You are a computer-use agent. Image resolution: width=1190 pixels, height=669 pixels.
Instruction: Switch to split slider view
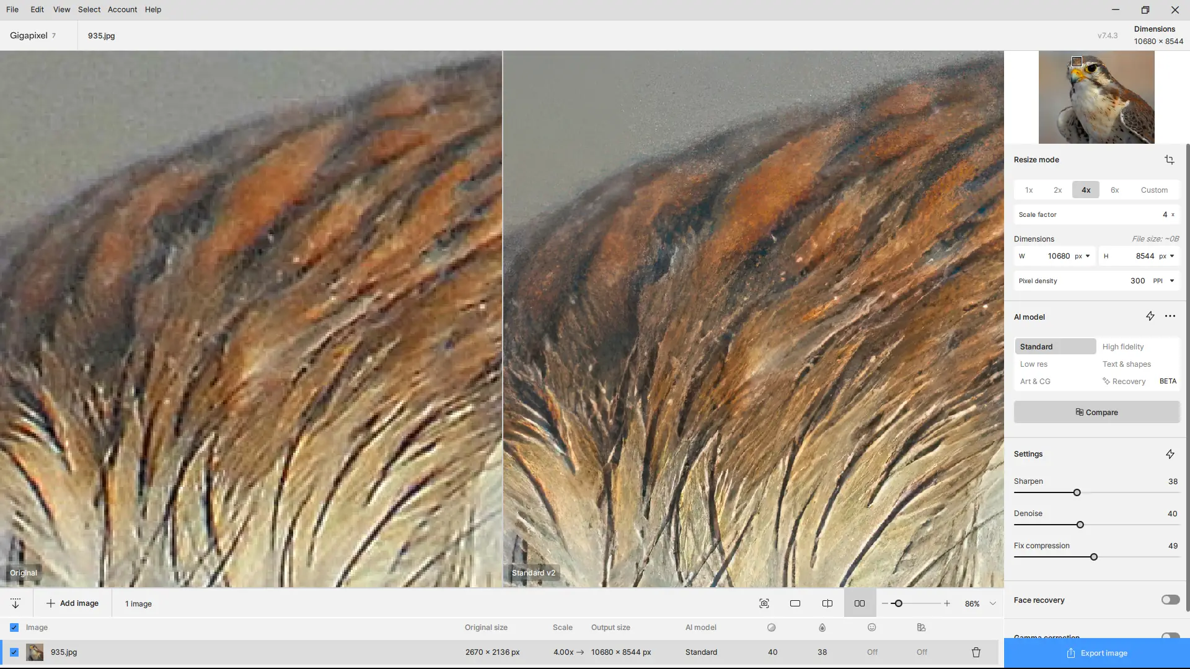click(x=827, y=603)
